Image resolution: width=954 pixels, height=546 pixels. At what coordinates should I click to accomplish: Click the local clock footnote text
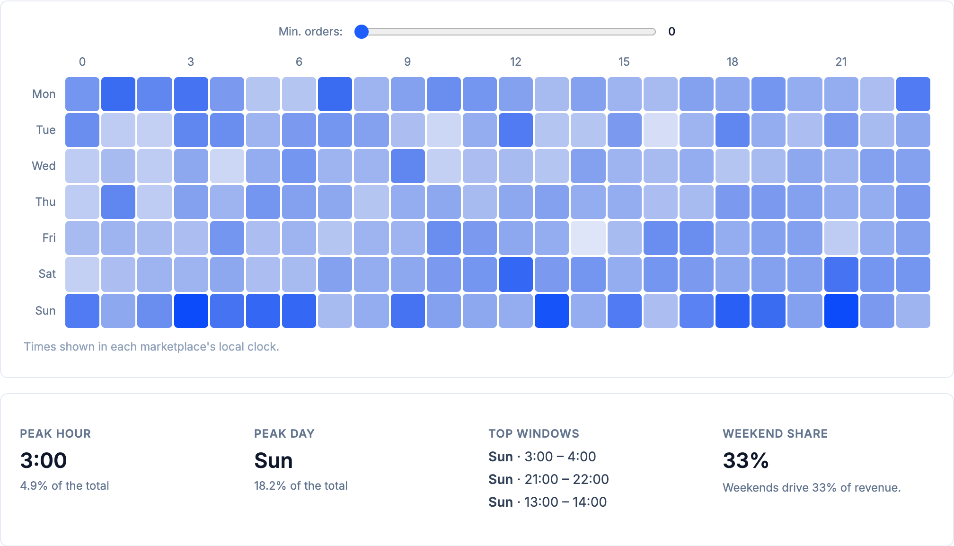point(151,347)
